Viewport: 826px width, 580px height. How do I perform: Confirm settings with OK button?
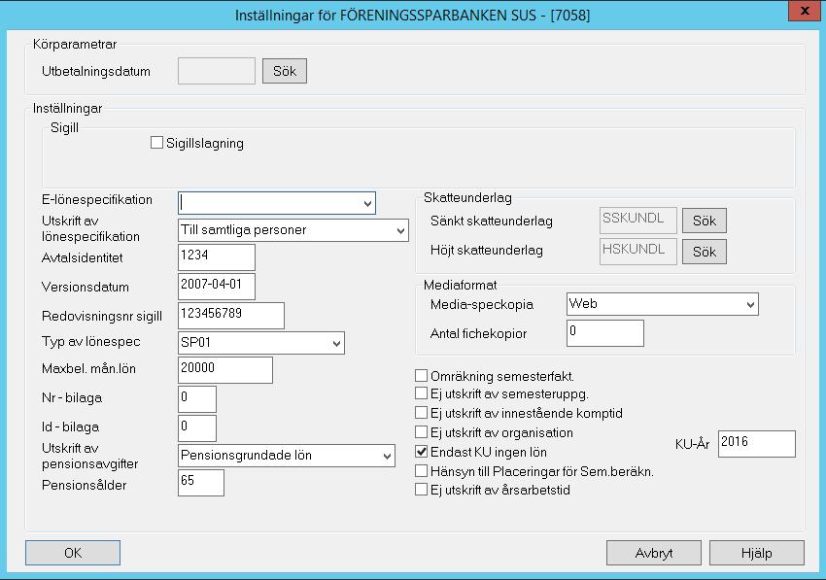point(73,553)
